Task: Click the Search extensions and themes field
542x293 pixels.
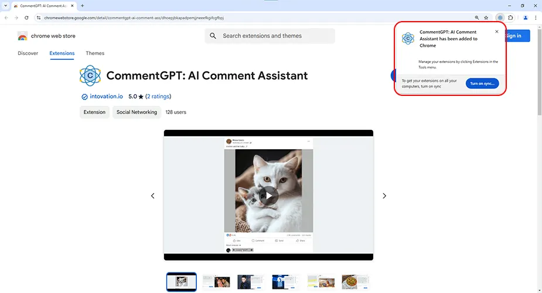Action: click(270, 36)
